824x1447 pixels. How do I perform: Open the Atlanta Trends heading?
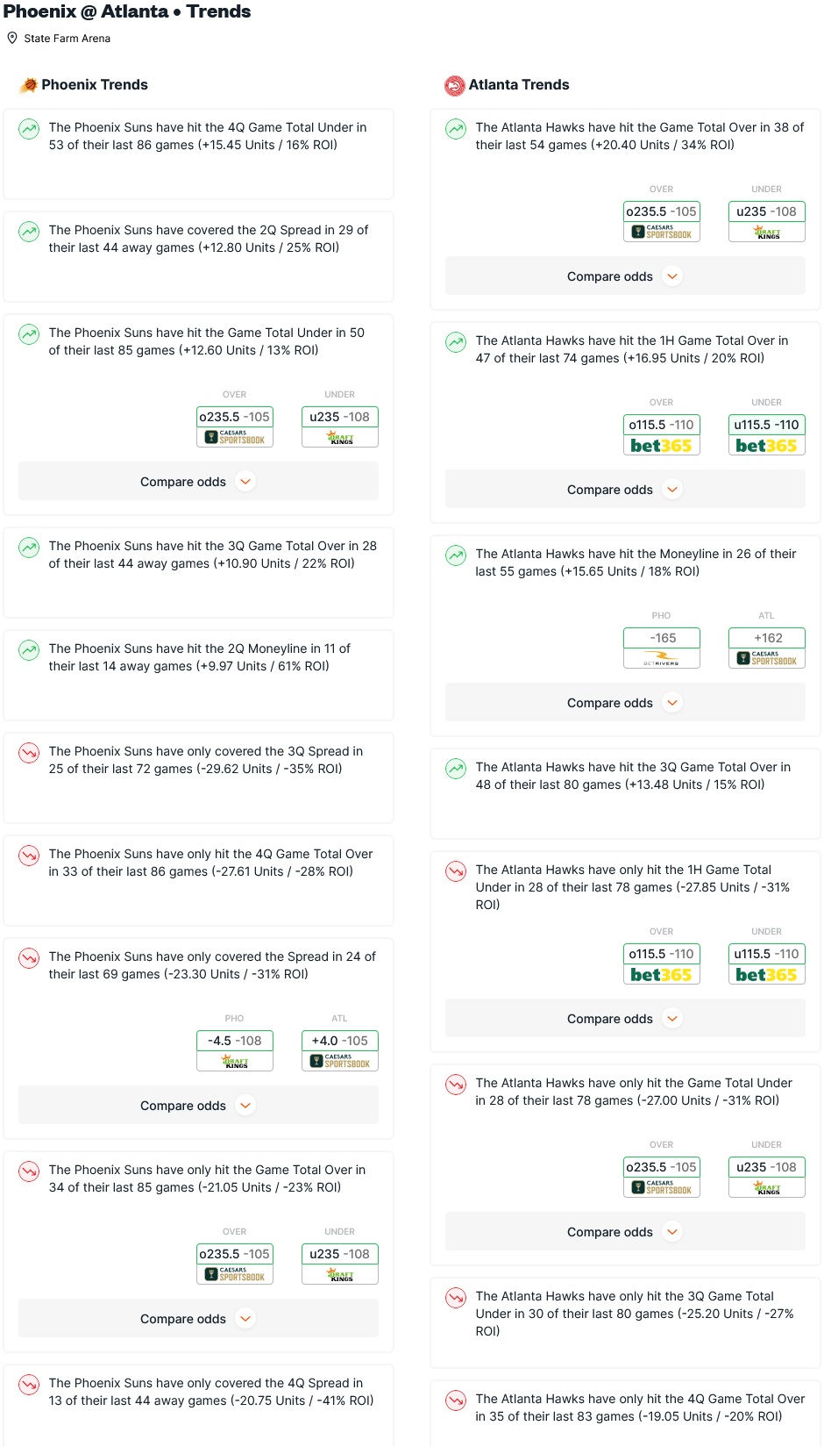tap(519, 85)
